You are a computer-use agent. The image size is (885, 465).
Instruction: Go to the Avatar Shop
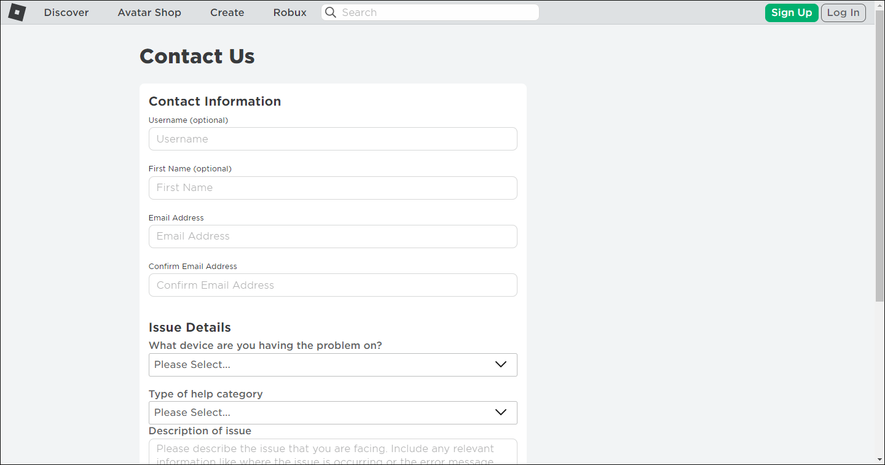(149, 12)
